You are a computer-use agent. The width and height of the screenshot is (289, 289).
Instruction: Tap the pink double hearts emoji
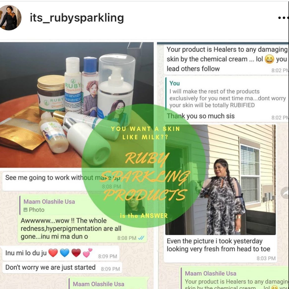click(88, 252)
